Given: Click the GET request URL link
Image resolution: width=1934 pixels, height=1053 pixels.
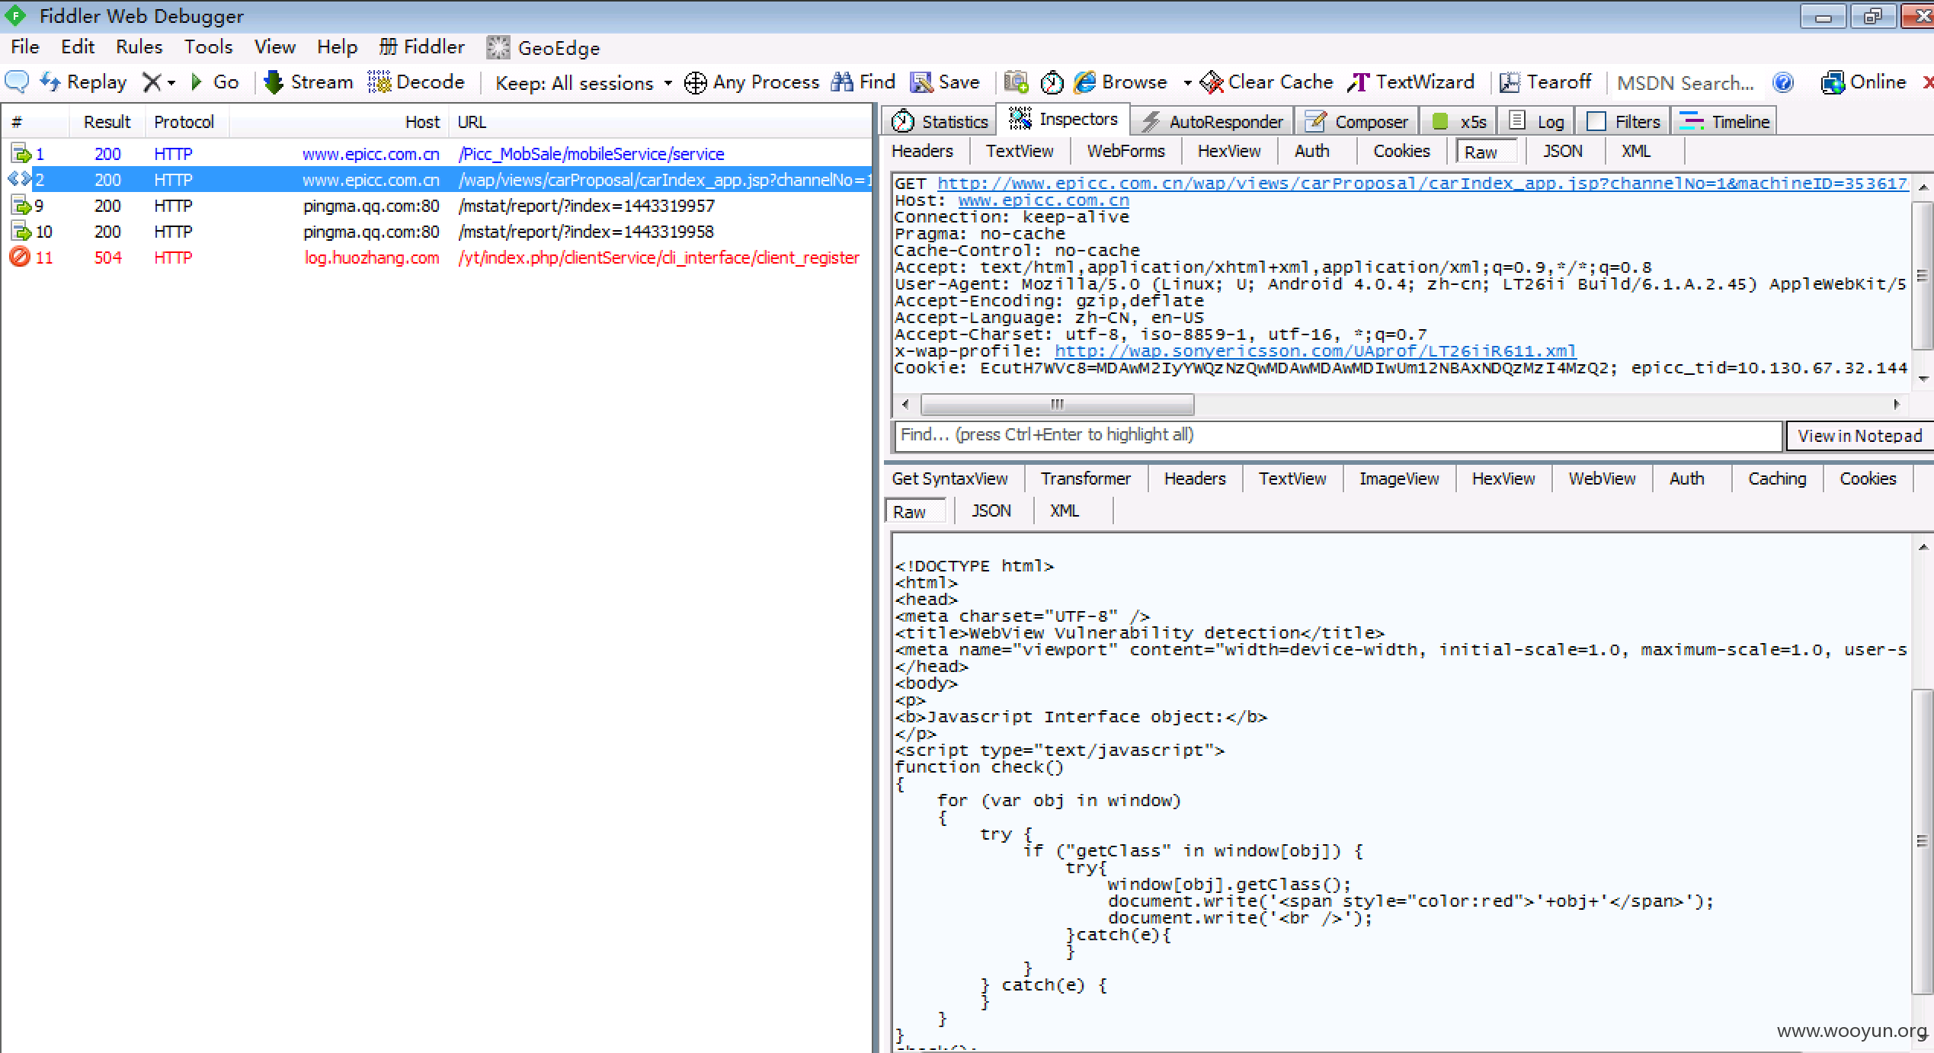Looking at the screenshot, I should coord(1422,184).
